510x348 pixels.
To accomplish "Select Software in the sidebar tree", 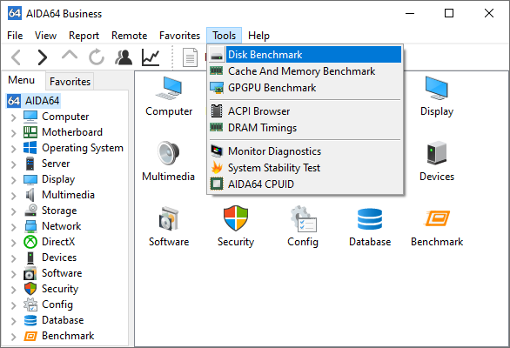I will coord(53,273).
